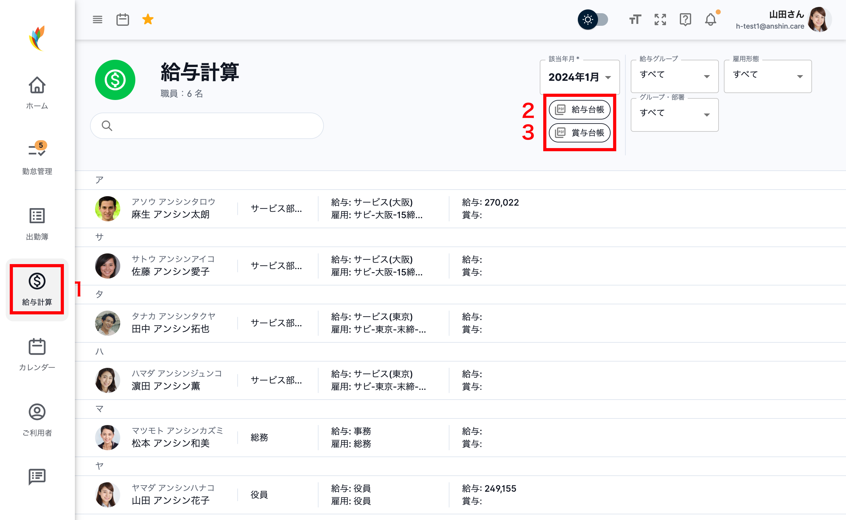Screen dimensions: 846x520
Task: Open the notifications bell icon
Action: coord(711,19)
